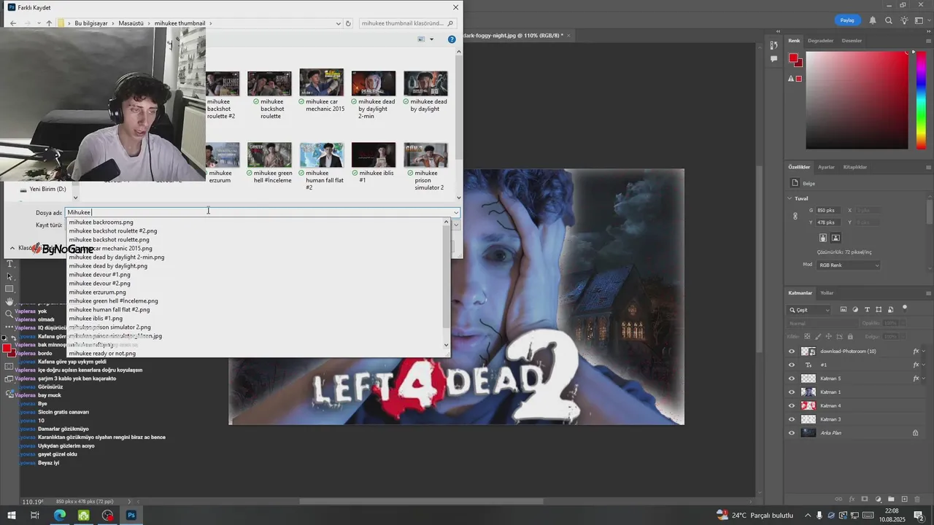Toggle visibility of Katman 1 layer
The height and width of the screenshot is (525, 934).
pos(792,392)
